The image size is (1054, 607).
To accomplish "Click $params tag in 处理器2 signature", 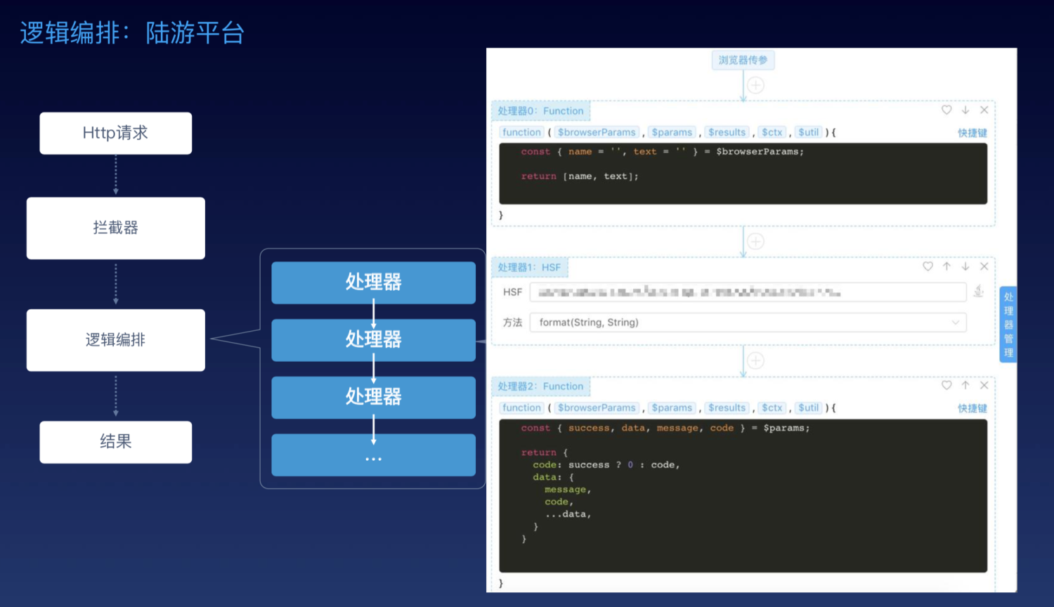I will (672, 407).
